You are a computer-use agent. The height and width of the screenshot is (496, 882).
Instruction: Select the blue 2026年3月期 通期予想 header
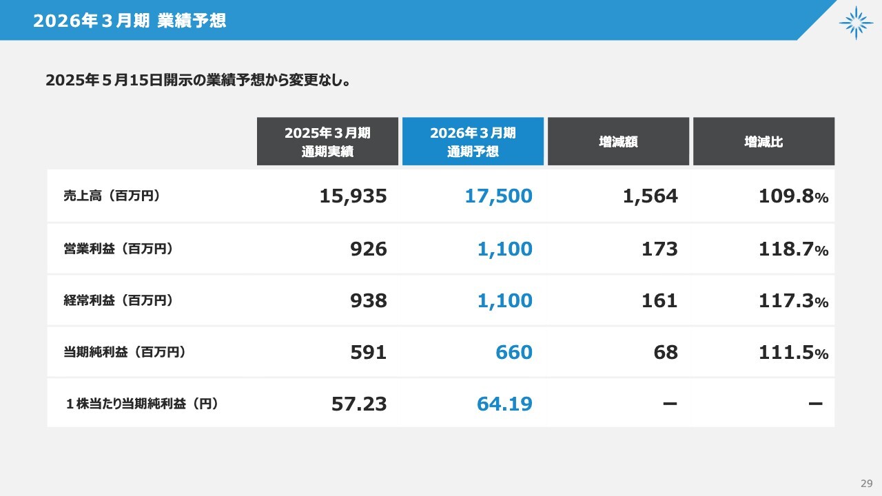point(473,141)
